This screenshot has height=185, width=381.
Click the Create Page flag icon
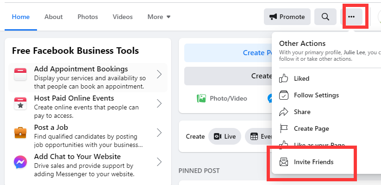(284, 128)
